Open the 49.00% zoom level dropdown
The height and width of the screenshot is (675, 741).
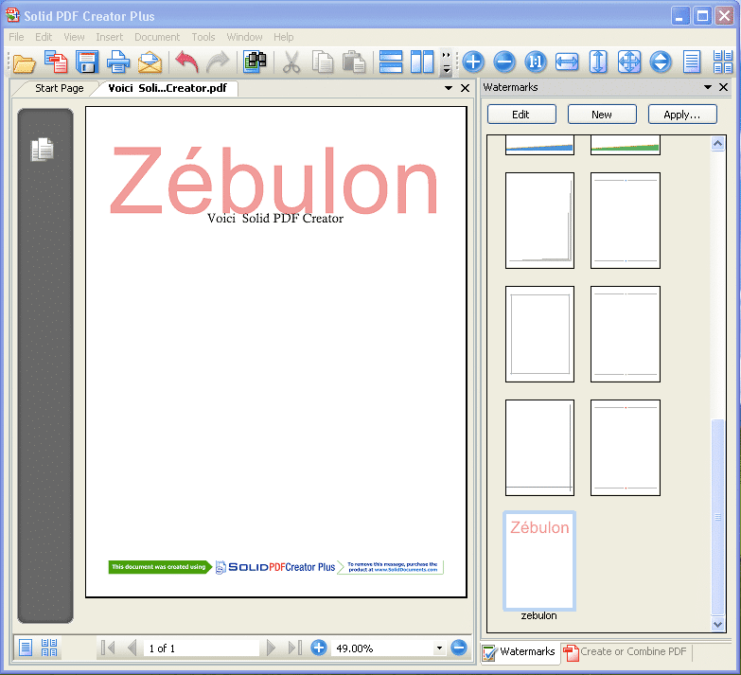(x=439, y=648)
